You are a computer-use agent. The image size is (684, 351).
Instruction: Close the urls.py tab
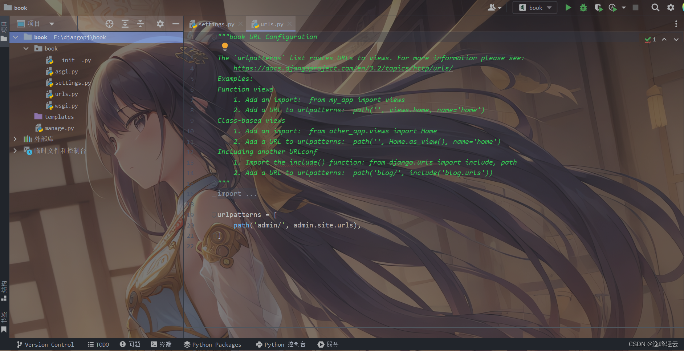coord(289,24)
